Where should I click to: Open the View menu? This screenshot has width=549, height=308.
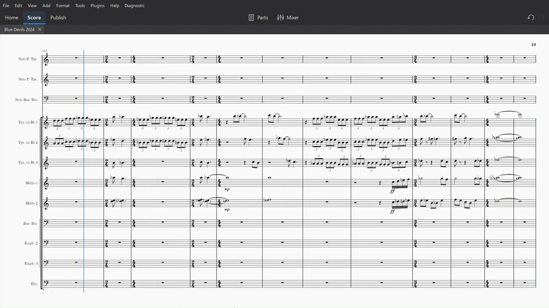pos(32,6)
